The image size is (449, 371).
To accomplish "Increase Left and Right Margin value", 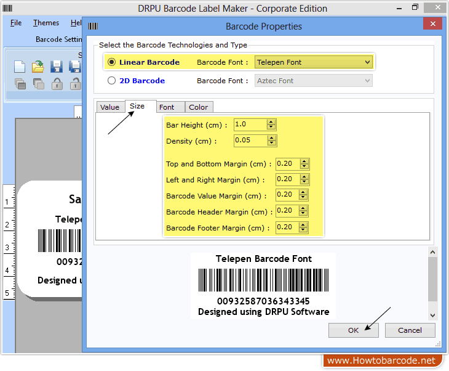I will 304,177.
